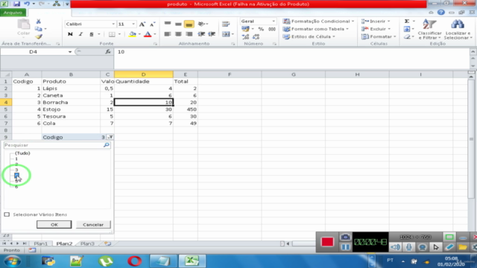Click the Excluir cells button
Image resolution: width=477 pixels, height=268 pixels.
[376, 29]
